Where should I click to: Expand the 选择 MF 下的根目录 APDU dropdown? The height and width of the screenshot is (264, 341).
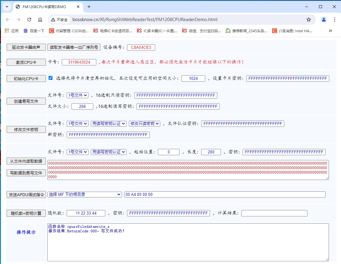[84, 195]
